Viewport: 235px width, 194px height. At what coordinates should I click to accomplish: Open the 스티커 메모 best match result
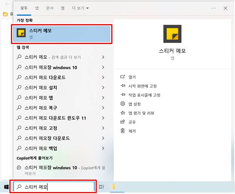pyautogui.click(x=62, y=34)
